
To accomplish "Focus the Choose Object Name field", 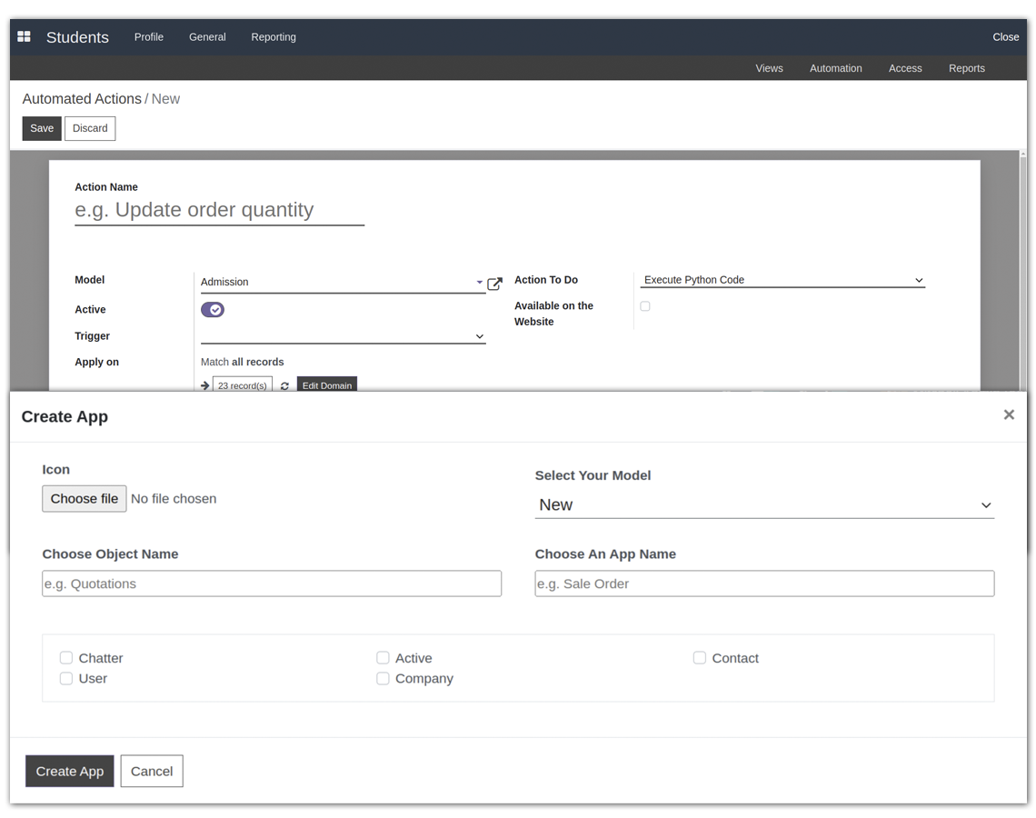I will point(272,584).
